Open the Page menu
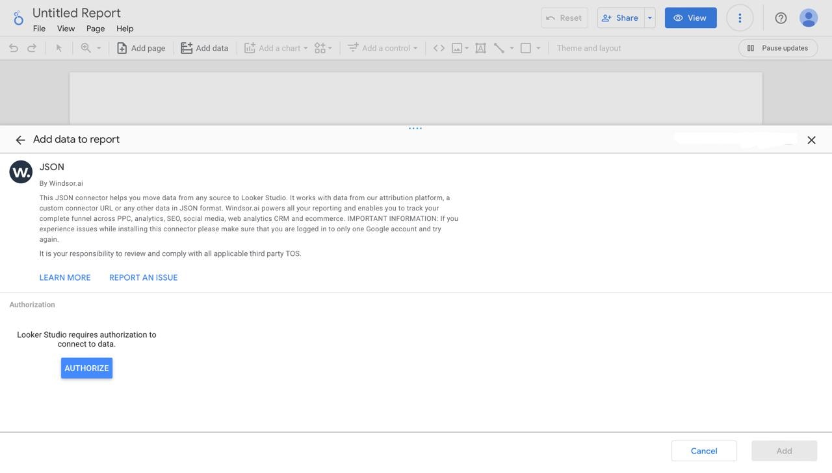This screenshot has width=832, height=473. point(96,29)
